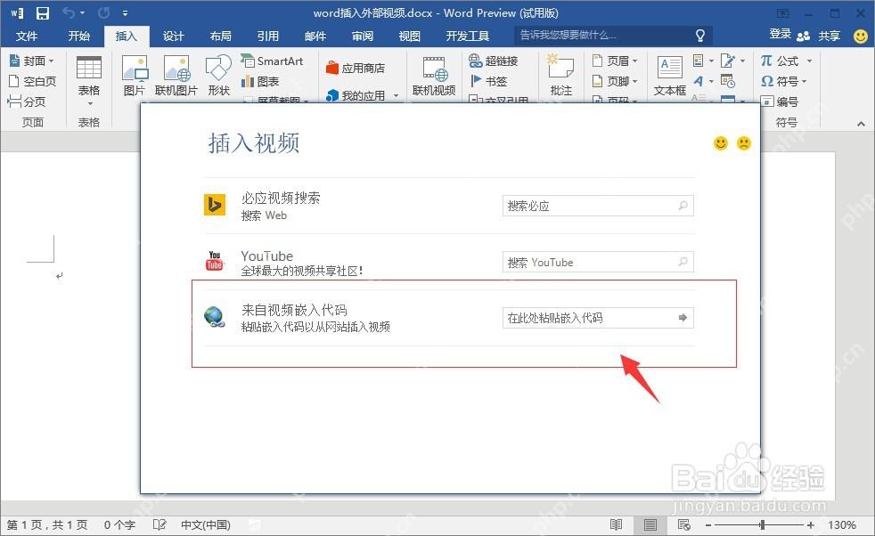Insert a Chart (图表)
The height and width of the screenshot is (536, 875).
coord(260,81)
